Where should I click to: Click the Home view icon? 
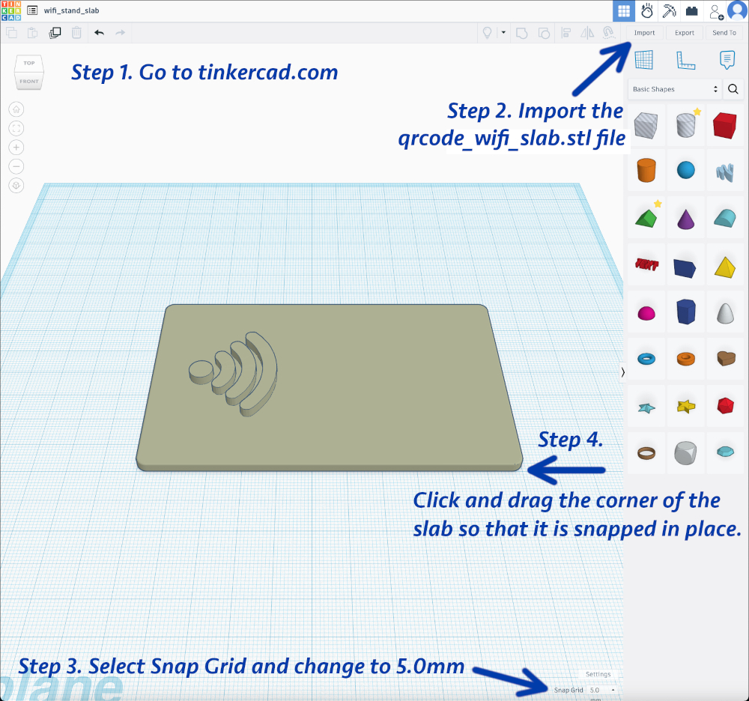point(16,110)
